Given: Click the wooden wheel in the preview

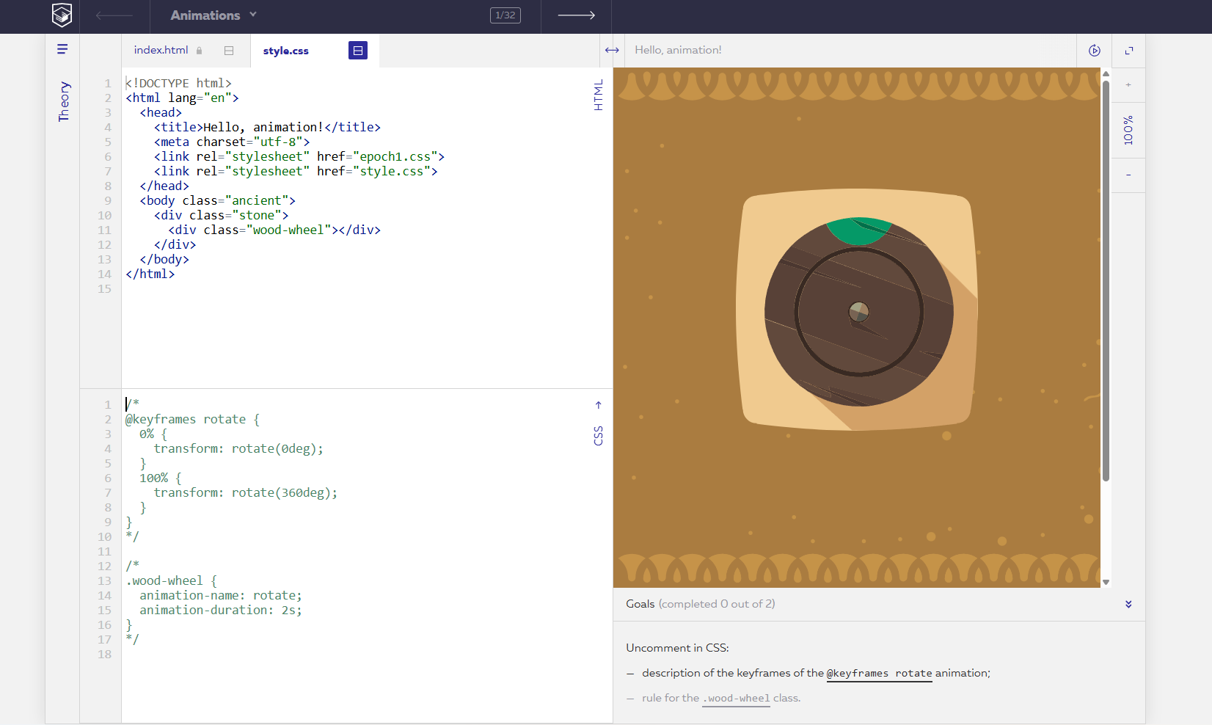Looking at the screenshot, I should pos(858,312).
